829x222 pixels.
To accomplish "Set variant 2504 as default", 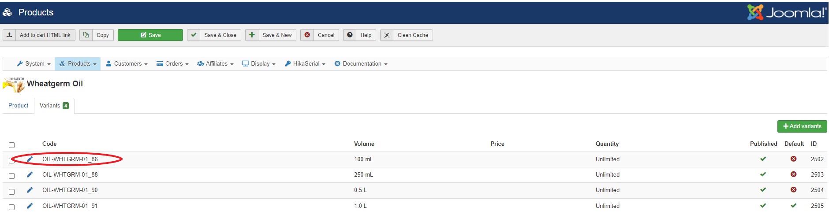I will 794,190.
